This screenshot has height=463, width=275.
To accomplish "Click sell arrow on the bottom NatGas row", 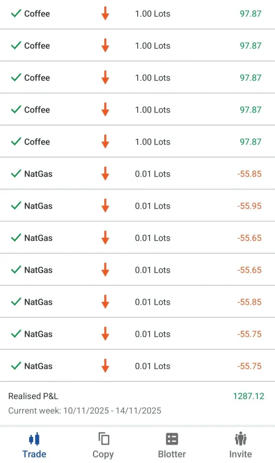I will (105, 366).
